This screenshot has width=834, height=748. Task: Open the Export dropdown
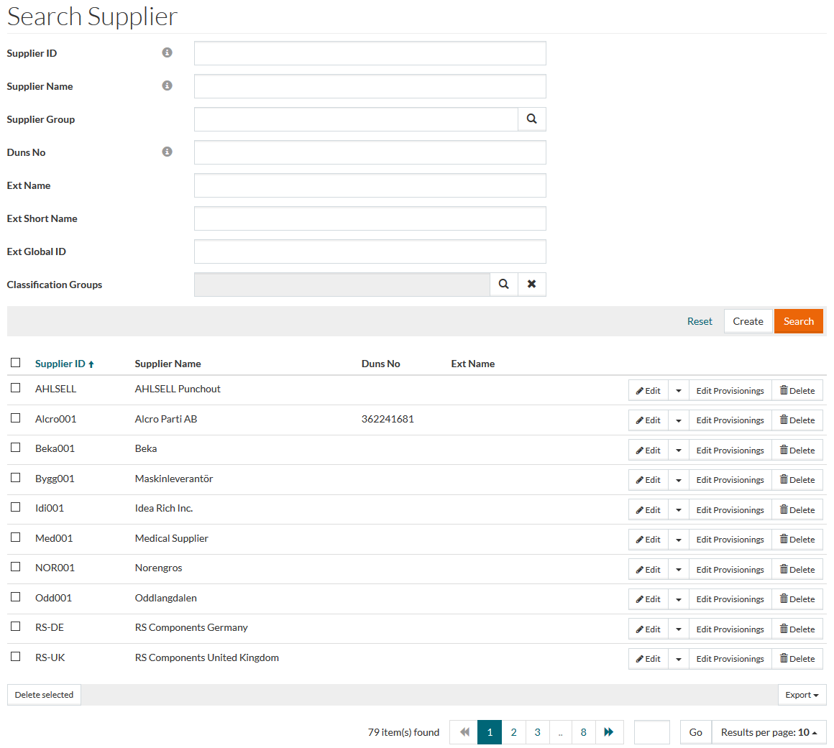pyautogui.click(x=802, y=695)
